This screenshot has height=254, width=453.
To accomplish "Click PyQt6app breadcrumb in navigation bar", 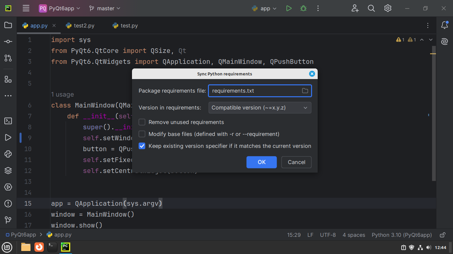I will pyautogui.click(x=21, y=235).
